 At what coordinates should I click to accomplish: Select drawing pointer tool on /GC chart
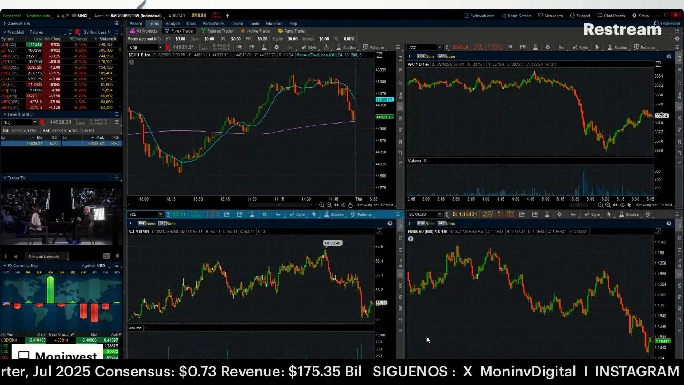(597, 47)
